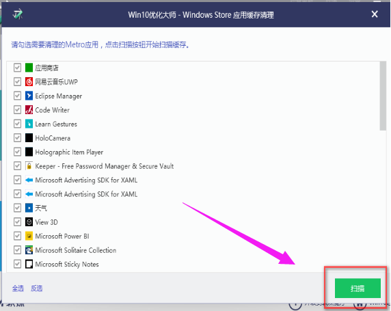Image resolution: width=391 pixels, height=311 pixels.
Task: Click the Keeper password manager lock icon
Action: [29, 165]
